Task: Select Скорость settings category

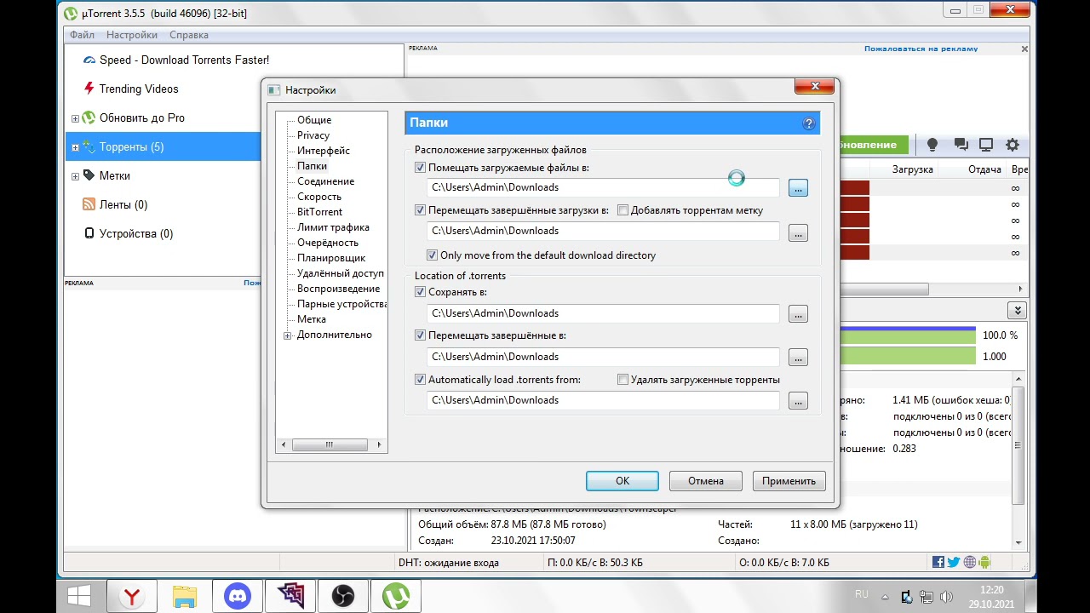Action: point(319,197)
